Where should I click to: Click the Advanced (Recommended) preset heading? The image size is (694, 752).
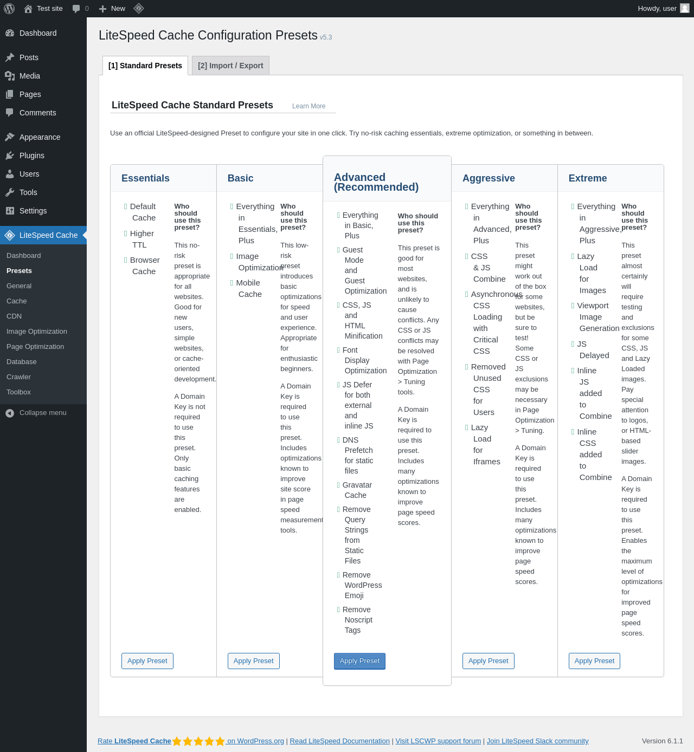point(376,182)
